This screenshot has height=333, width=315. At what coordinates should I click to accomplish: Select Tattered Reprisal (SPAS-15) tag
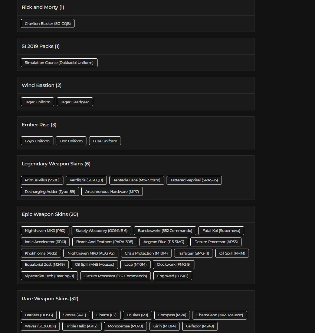tap(194, 180)
